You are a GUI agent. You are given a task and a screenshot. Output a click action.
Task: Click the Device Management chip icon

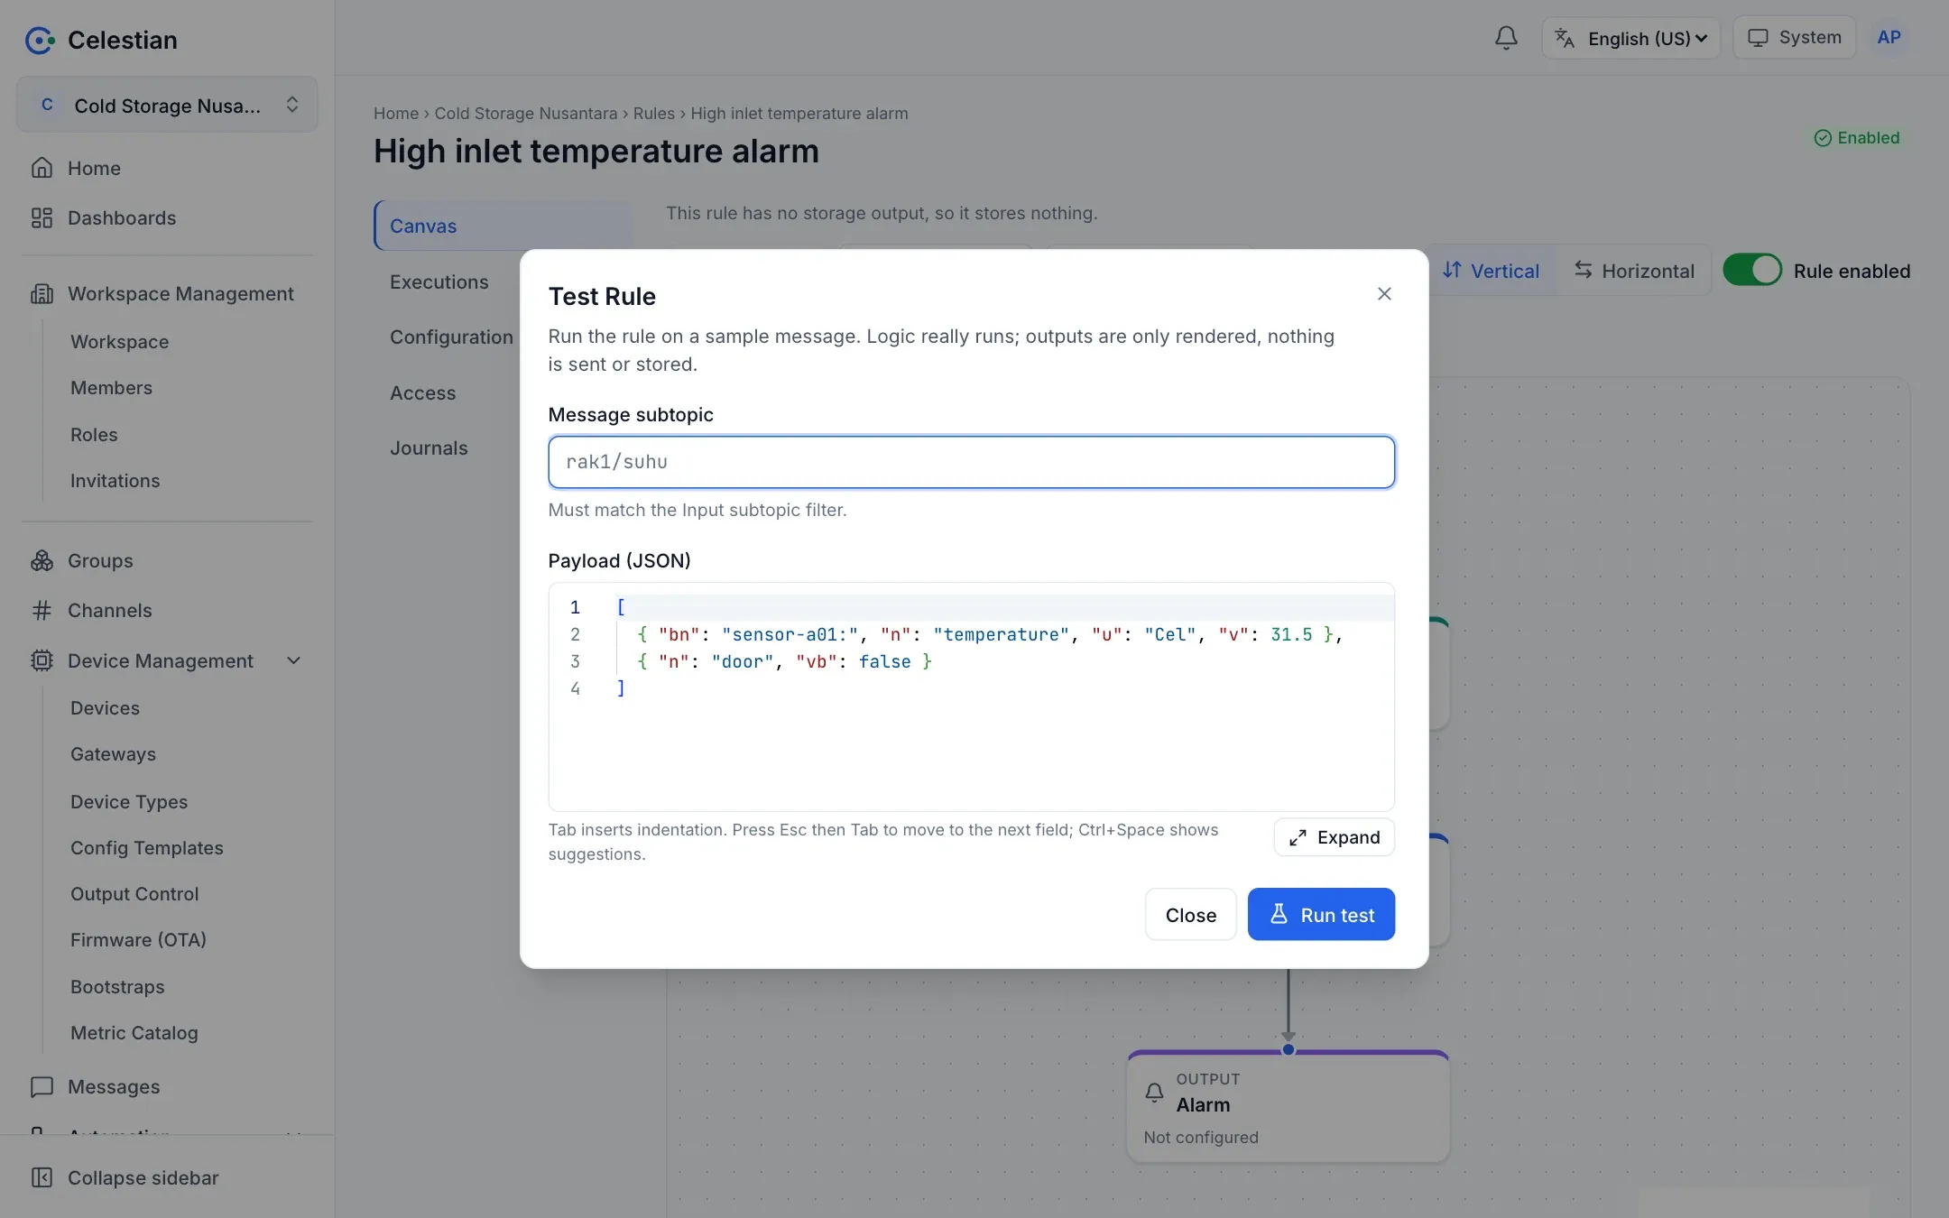[x=42, y=660]
